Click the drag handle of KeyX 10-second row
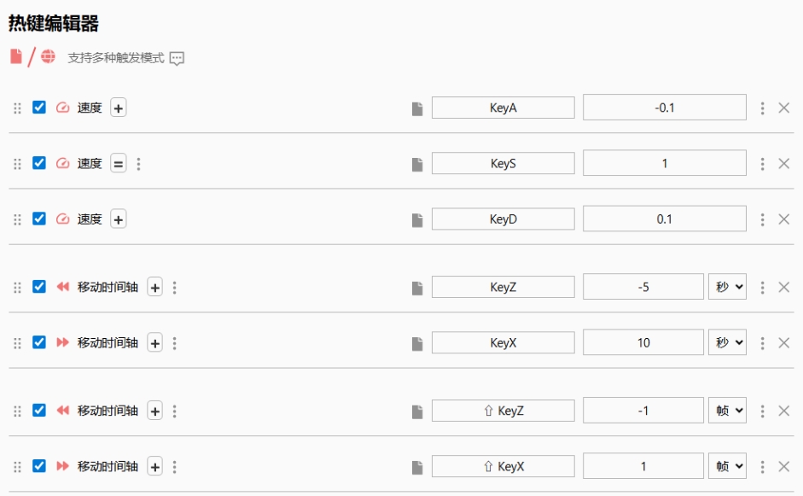Image resolution: width=803 pixels, height=496 pixels. click(x=17, y=343)
